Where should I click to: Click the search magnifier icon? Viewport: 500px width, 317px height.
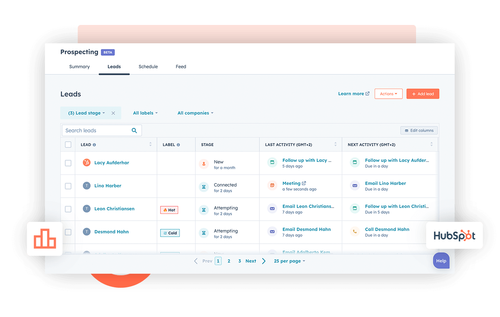tap(134, 131)
